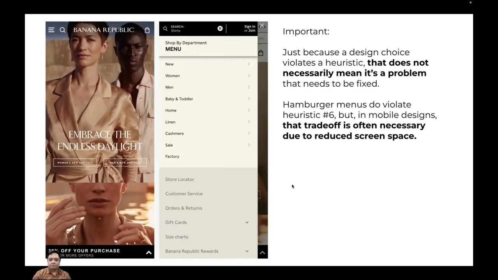This screenshot has height=280, width=498.
Task: Click the 'OFF YOUR PURCHASE' promo text
Action: pyautogui.click(x=89, y=251)
